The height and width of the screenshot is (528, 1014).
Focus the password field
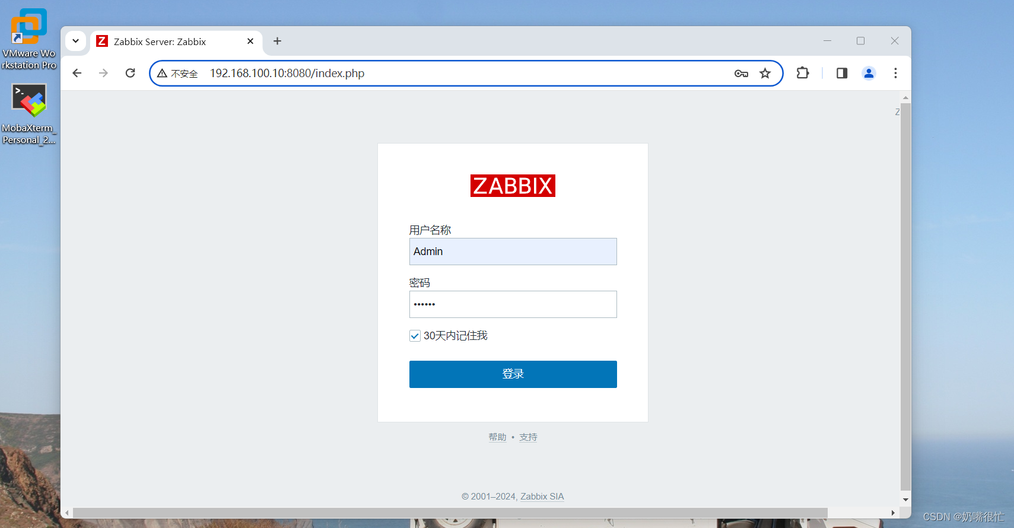513,304
